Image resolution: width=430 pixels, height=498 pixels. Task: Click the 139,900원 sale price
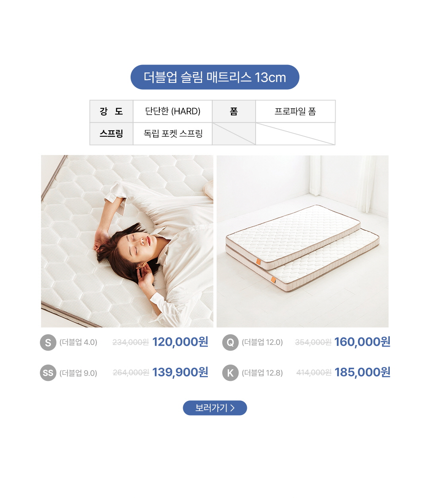tap(180, 373)
